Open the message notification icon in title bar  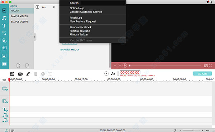(x=208, y=2)
